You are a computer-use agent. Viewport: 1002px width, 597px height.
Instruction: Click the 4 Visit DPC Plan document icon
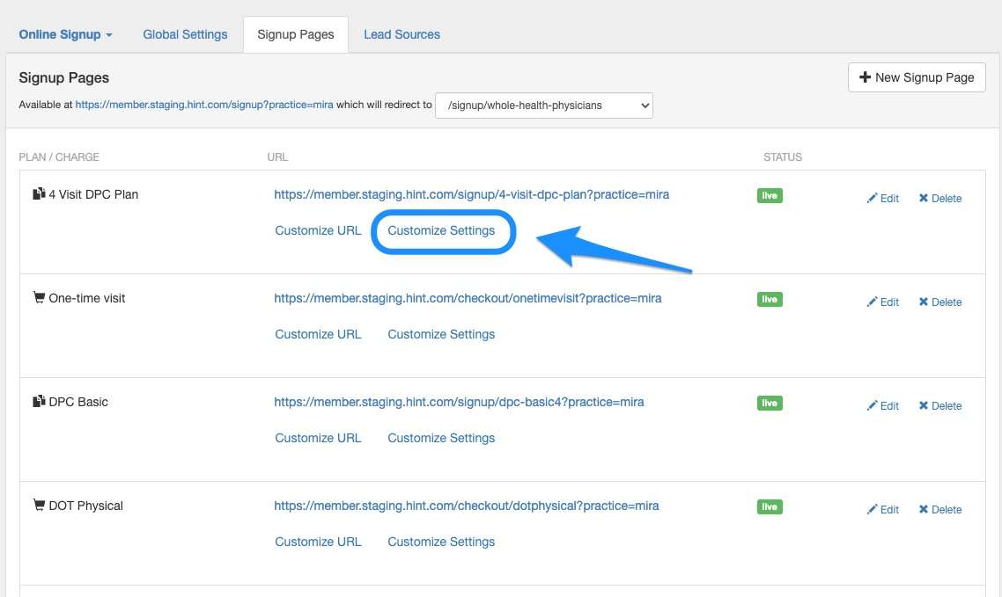39,193
